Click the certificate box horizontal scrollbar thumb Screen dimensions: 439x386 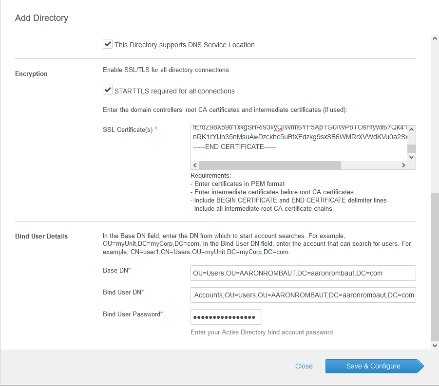270,165
